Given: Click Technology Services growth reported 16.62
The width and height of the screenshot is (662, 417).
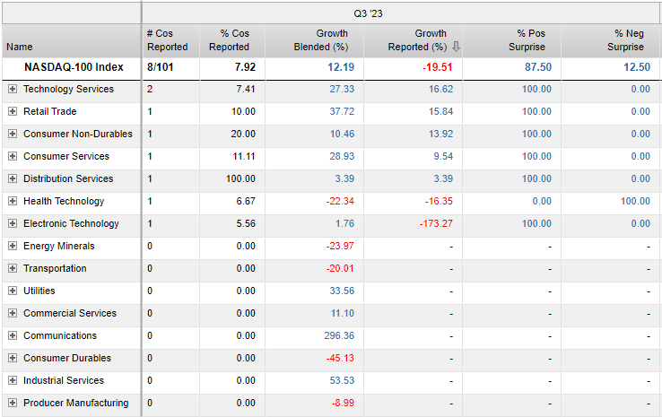Looking at the screenshot, I should pos(440,89).
